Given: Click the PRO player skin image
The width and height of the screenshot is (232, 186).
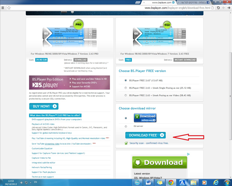Looking at the screenshot, I should pos(70,35).
